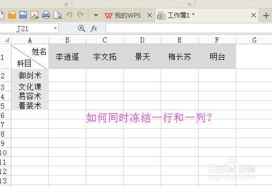Open Print Preview
Screen dimensions: 272x187
pyautogui.click(x=58, y=15)
